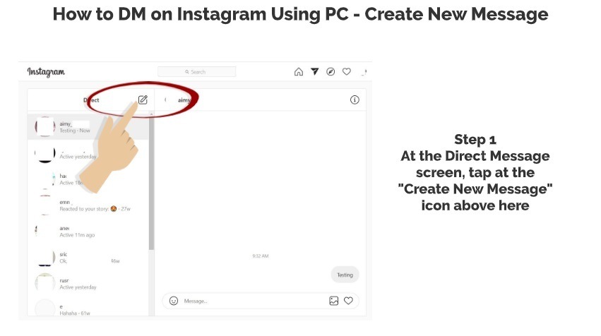Image resolution: width=601 pixels, height=336 pixels.
Task: Open the Home feed icon
Action: pos(299,71)
